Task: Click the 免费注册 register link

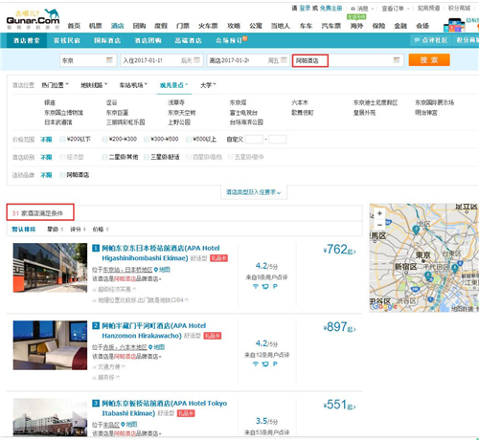Action: (331, 9)
